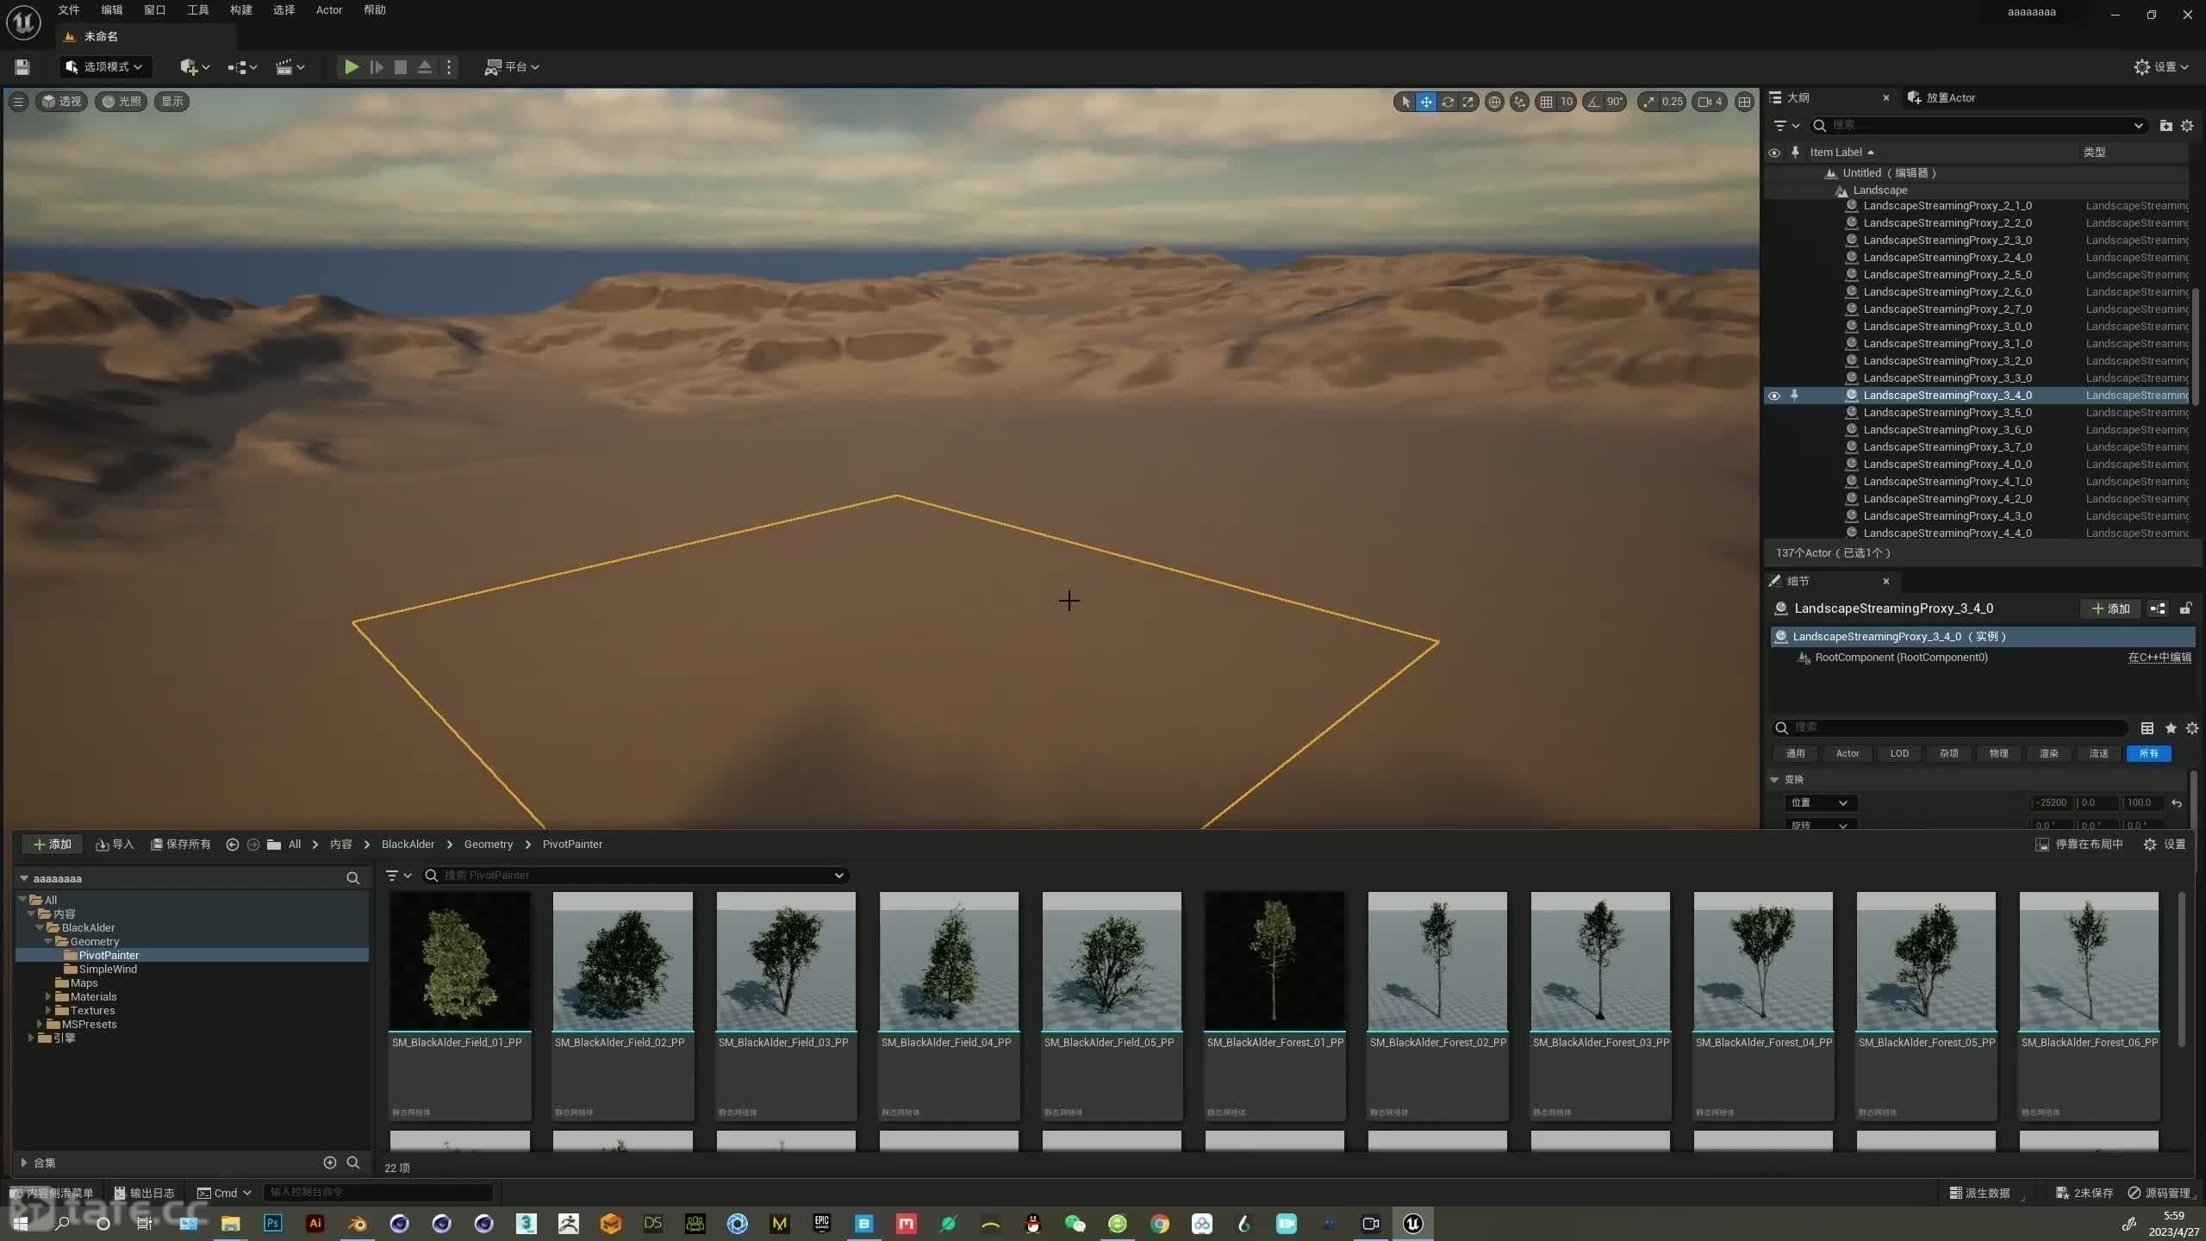This screenshot has height=1241, width=2206.
Task: Click 导入 import button in content browser
Action: (x=115, y=845)
